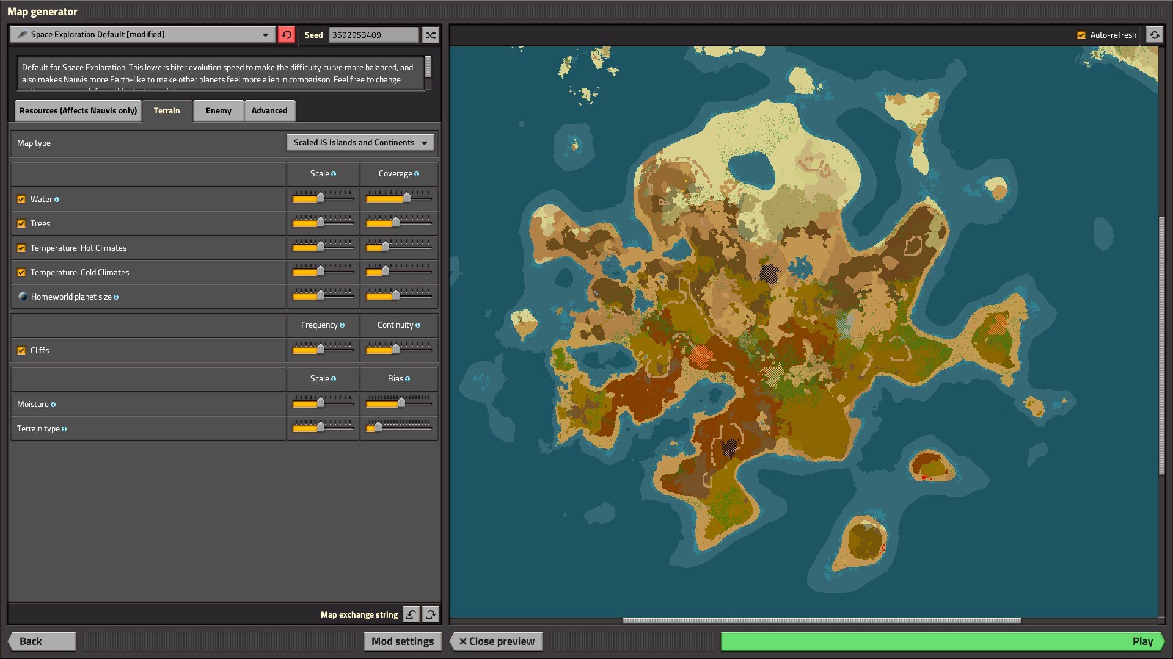Screen dimensions: 1173x659
Task: Open the Space Exploration Default preset dropdown
Action: tap(142, 35)
